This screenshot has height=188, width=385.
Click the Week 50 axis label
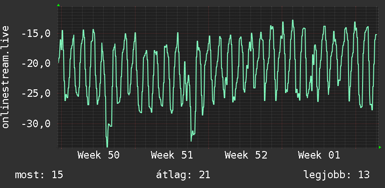tap(99, 155)
